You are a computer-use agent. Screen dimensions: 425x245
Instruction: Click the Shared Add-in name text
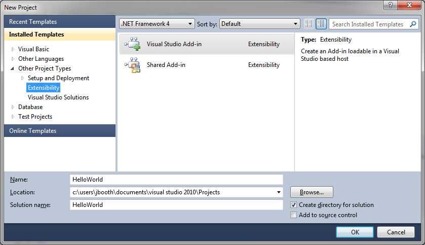click(166, 65)
